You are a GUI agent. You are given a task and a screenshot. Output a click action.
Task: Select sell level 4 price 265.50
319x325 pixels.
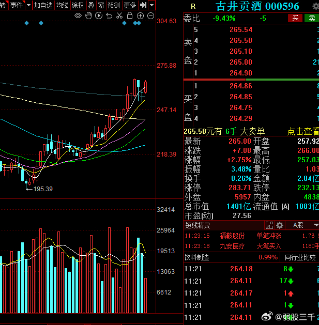pos(241,40)
